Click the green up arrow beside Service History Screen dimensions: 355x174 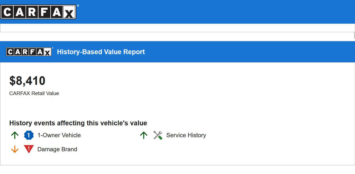[x=144, y=135]
